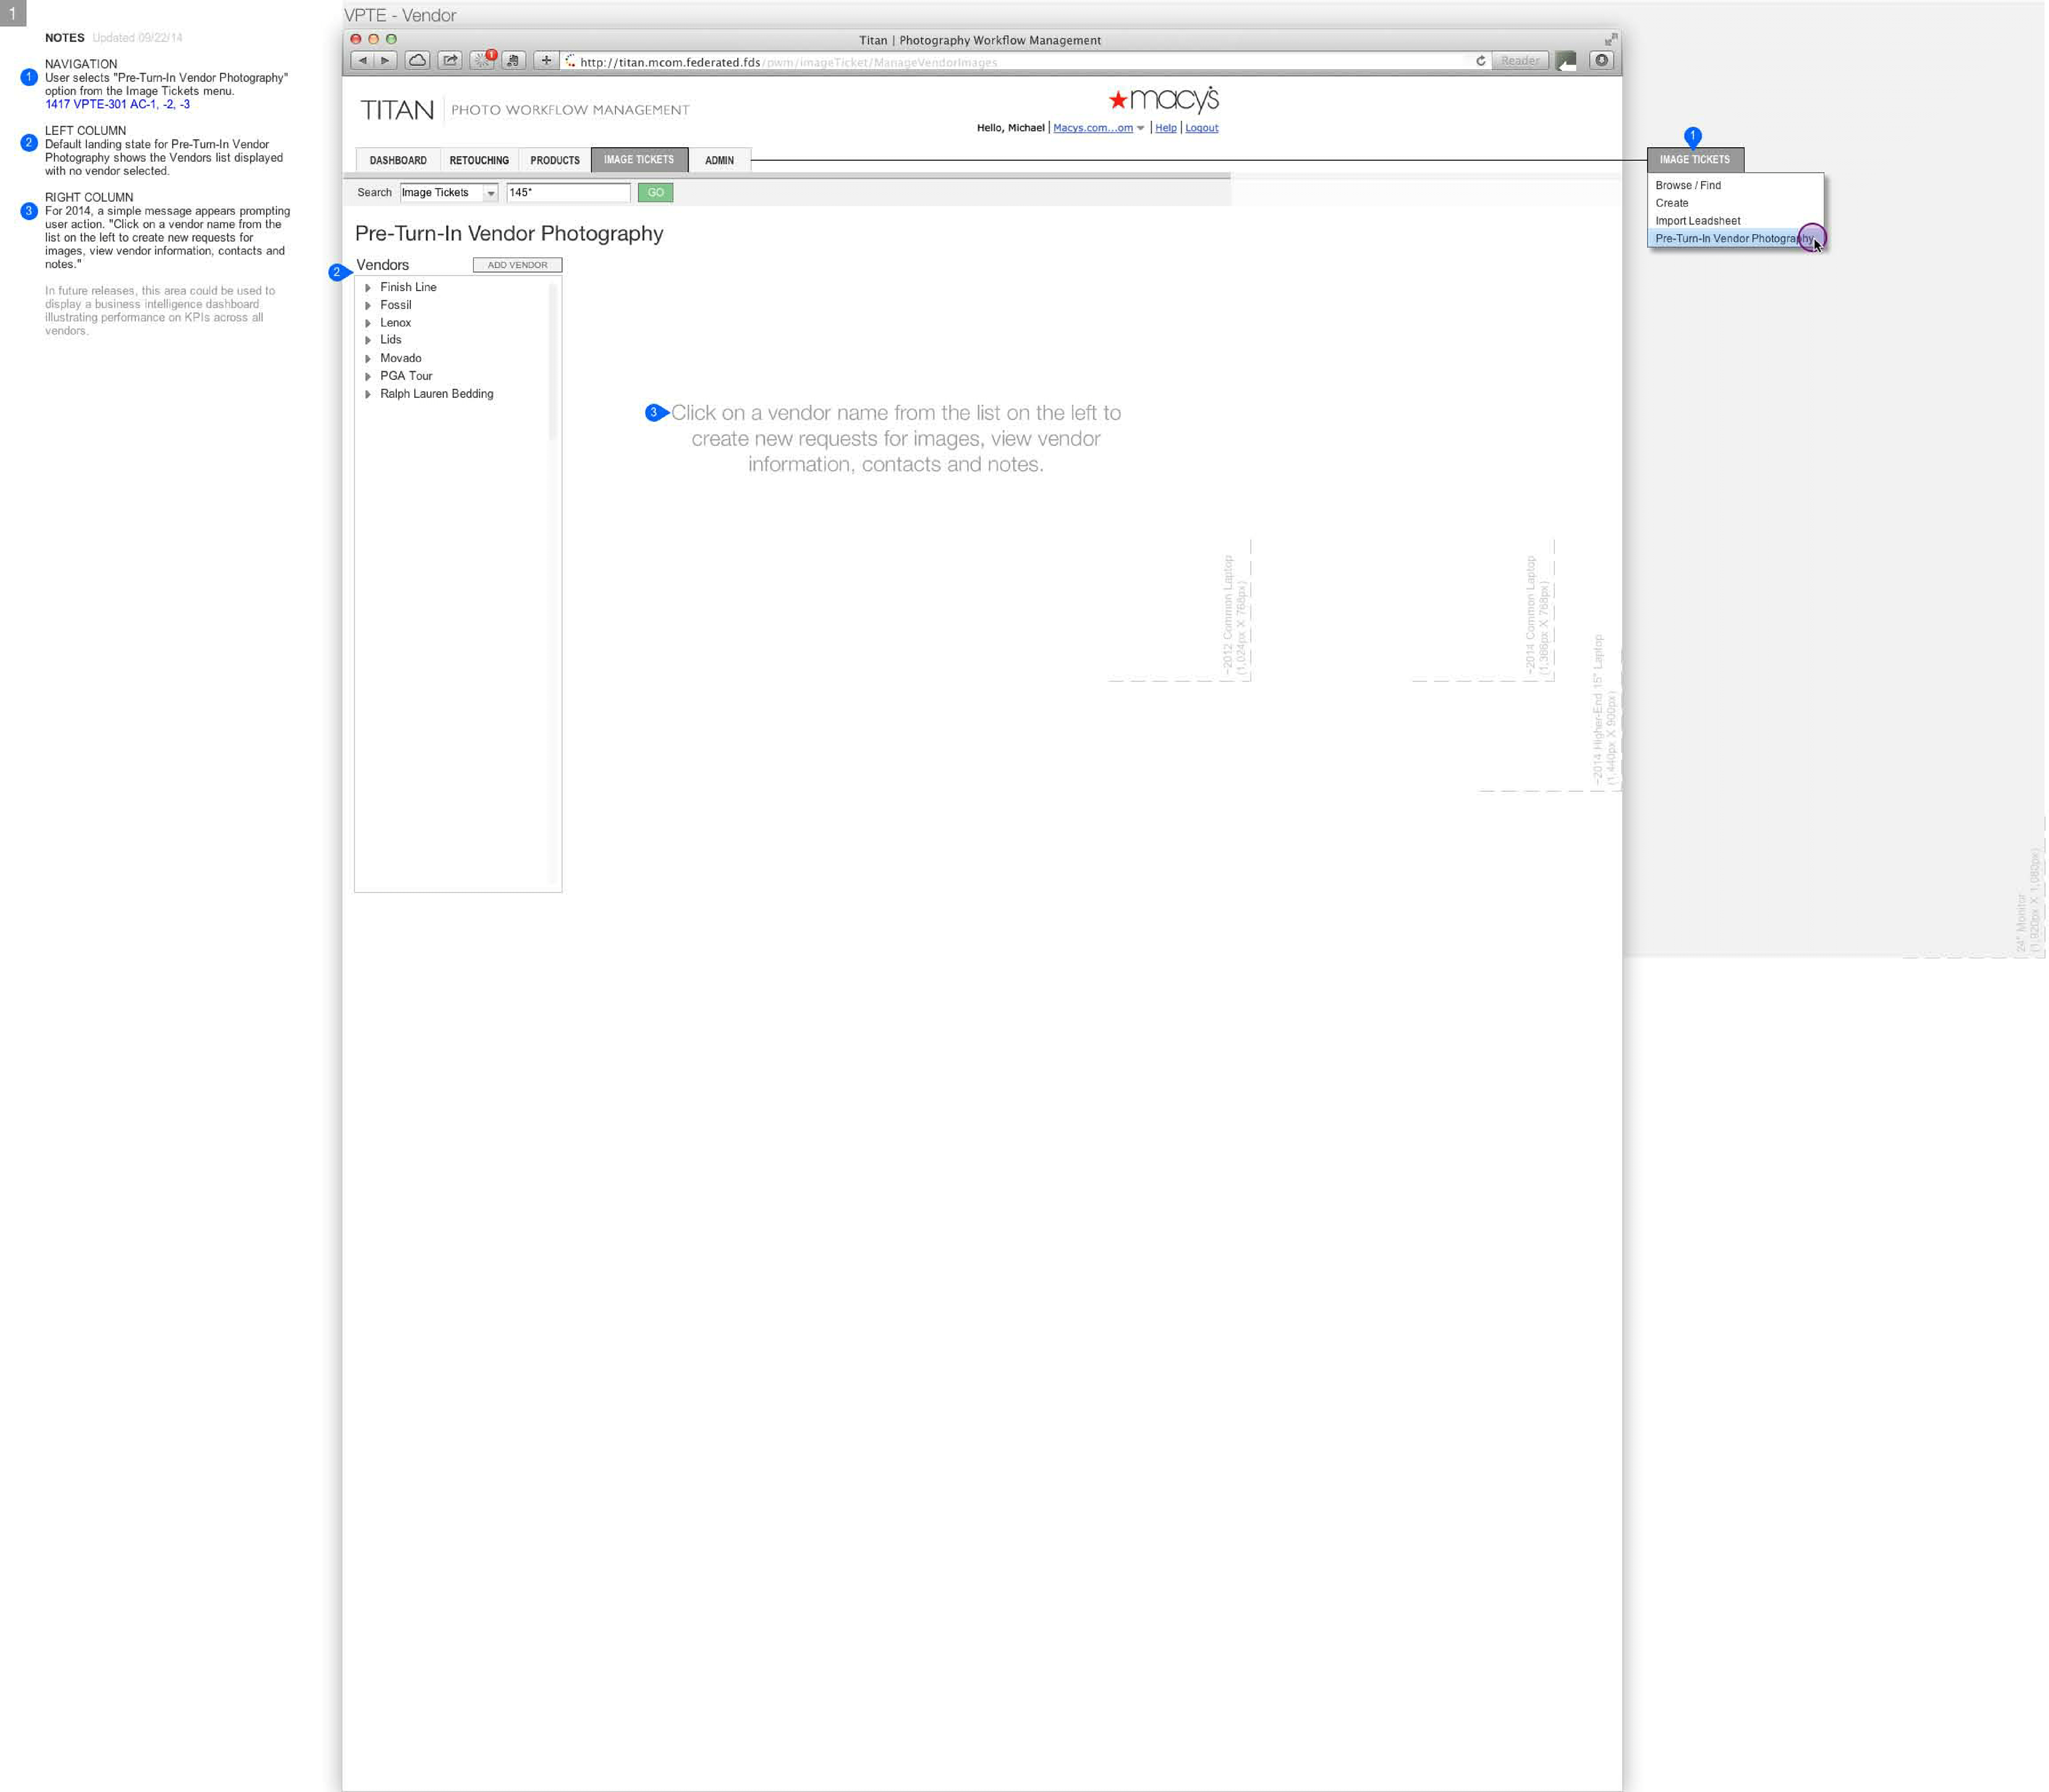Click the plus add-bookmark button
Viewport: 2049px width, 1792px height.
pyautogui.click(x=546, y=61)
